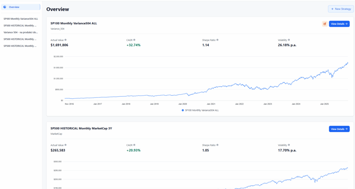Click SP500 HISTORICAL Monthly MarketCap 3Y card title
This screenshot has width=355, height=189.
pyautogui.click(x=81, y=128)
